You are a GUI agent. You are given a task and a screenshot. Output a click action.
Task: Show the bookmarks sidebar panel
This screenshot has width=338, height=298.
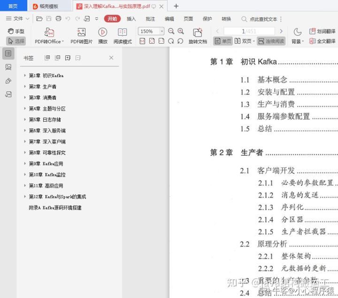[x=8, y=53]
